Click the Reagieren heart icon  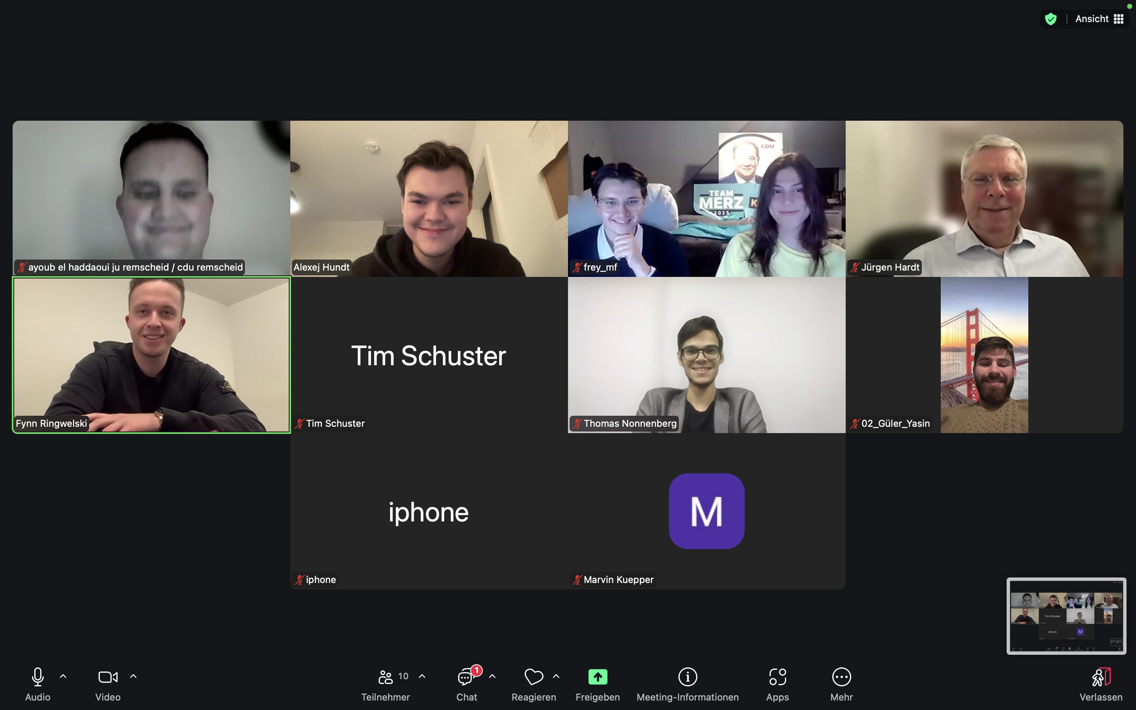click(x=534, y=676)
